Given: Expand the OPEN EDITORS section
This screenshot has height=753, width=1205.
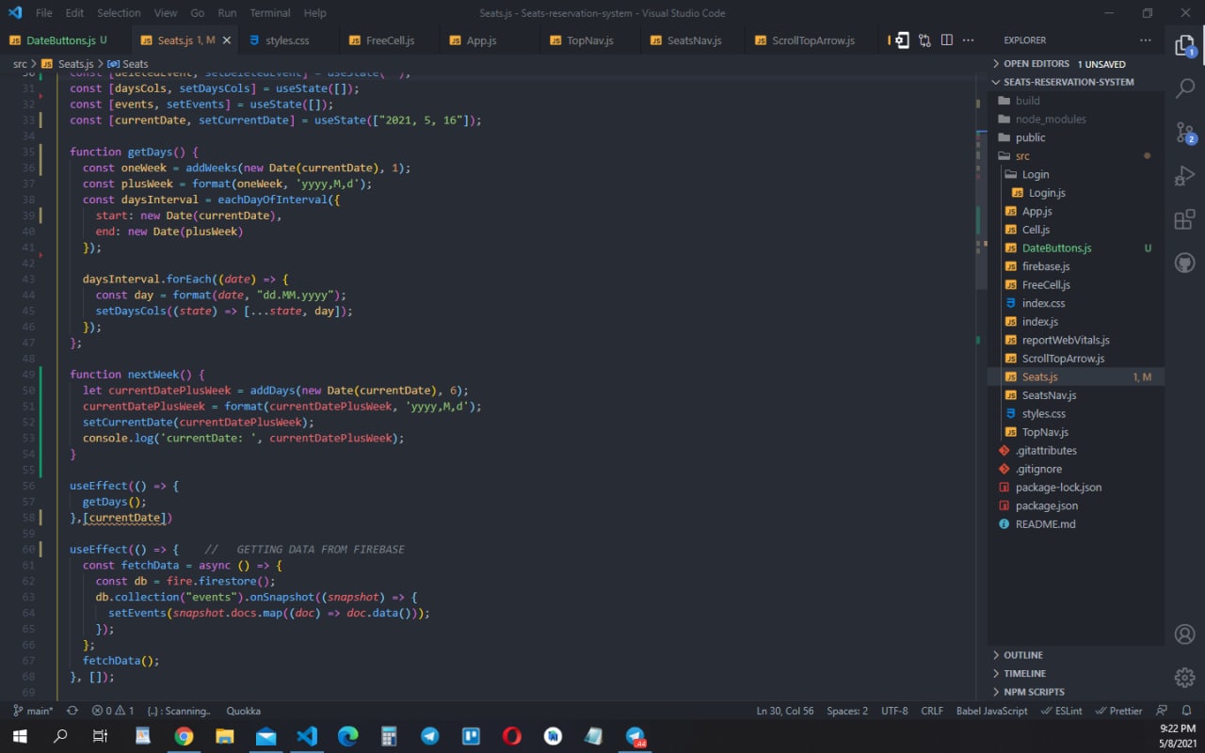Looking at the screenshot, I should tap(1036, 64).
